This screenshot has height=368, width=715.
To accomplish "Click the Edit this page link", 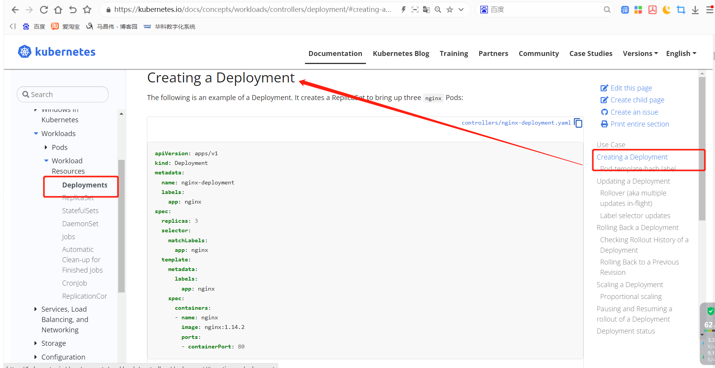I will 626,88.
